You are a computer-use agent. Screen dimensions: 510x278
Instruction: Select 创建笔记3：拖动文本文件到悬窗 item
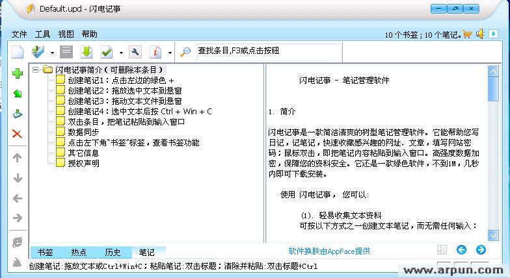click(x=125, y=101)
